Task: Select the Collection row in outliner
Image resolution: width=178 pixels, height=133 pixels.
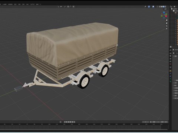Action: pyautogui.click(x=175, y=11)
